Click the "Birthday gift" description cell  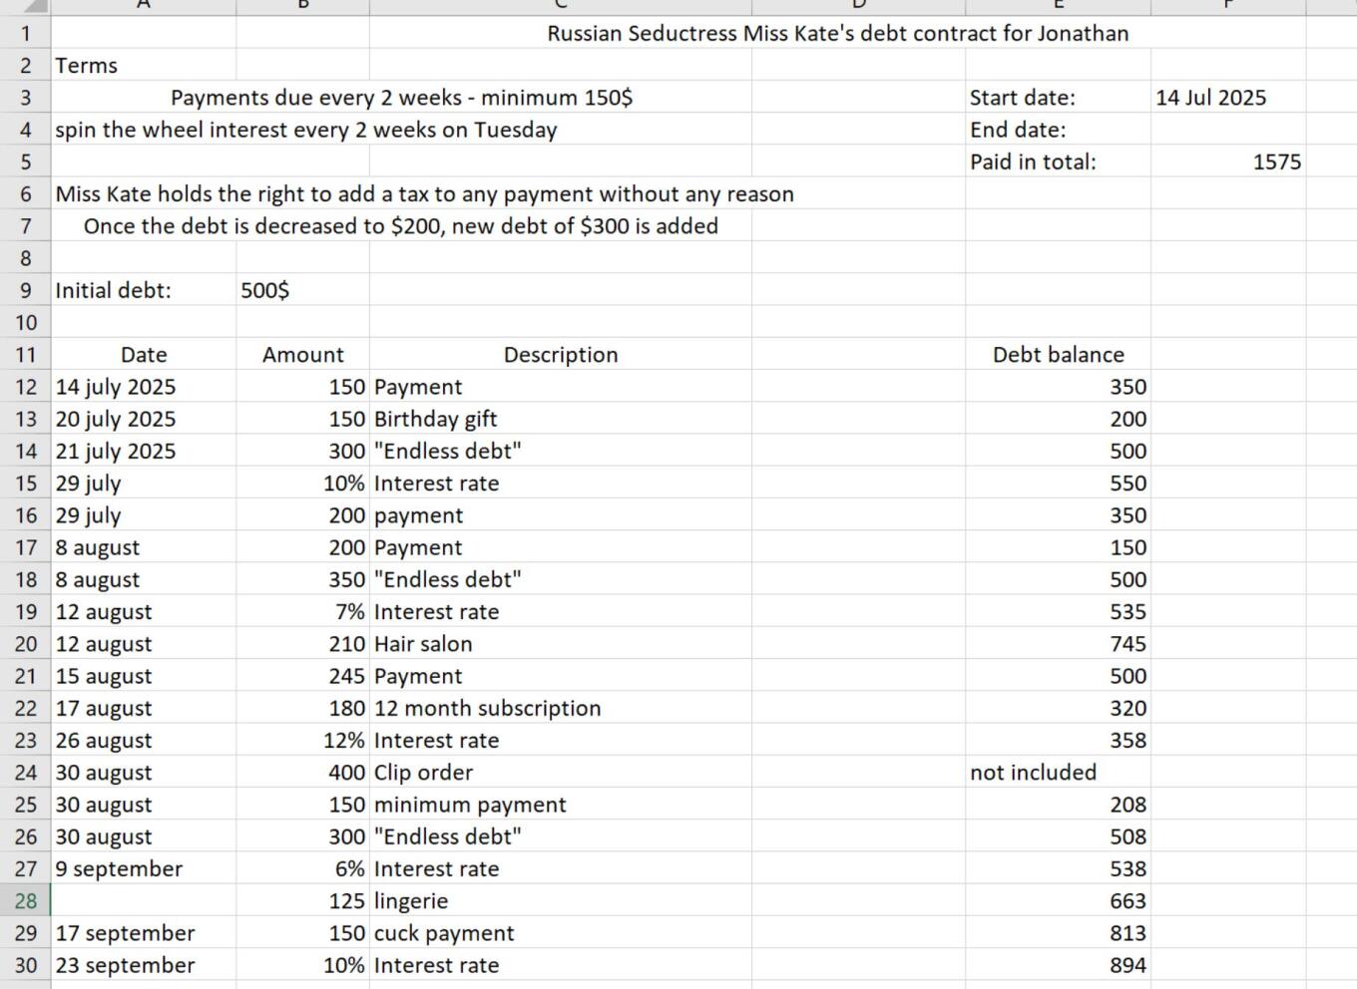tap(435, 419)
